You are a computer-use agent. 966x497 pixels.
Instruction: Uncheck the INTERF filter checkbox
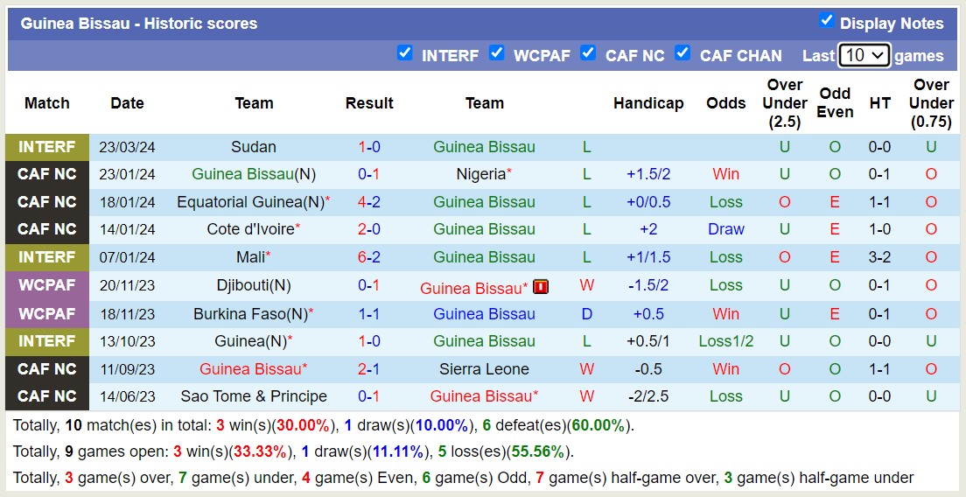[404, 52]
